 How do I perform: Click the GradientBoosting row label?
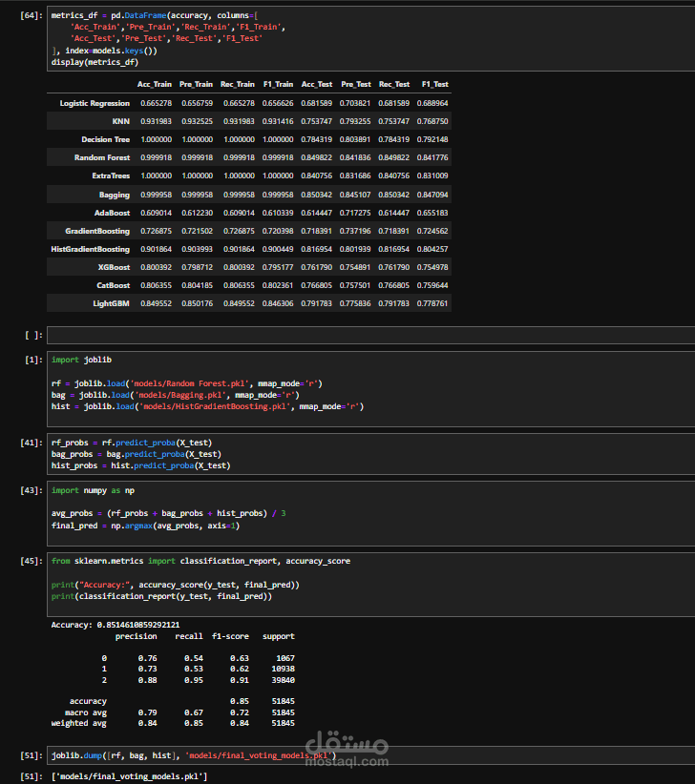(97, 231)
